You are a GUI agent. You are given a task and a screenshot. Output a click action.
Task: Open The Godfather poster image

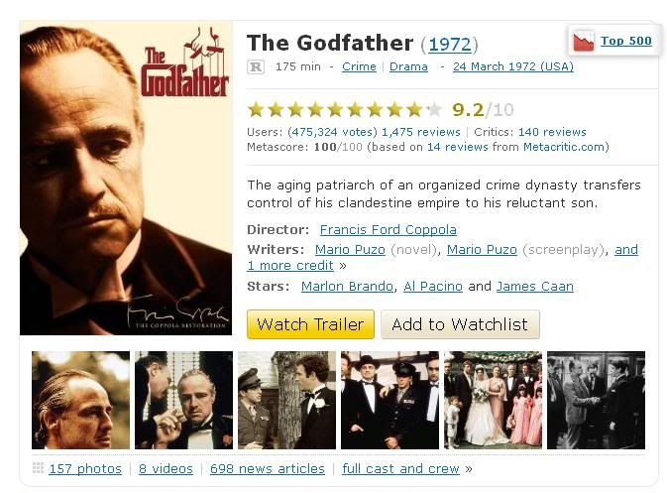tap(126, 178)
